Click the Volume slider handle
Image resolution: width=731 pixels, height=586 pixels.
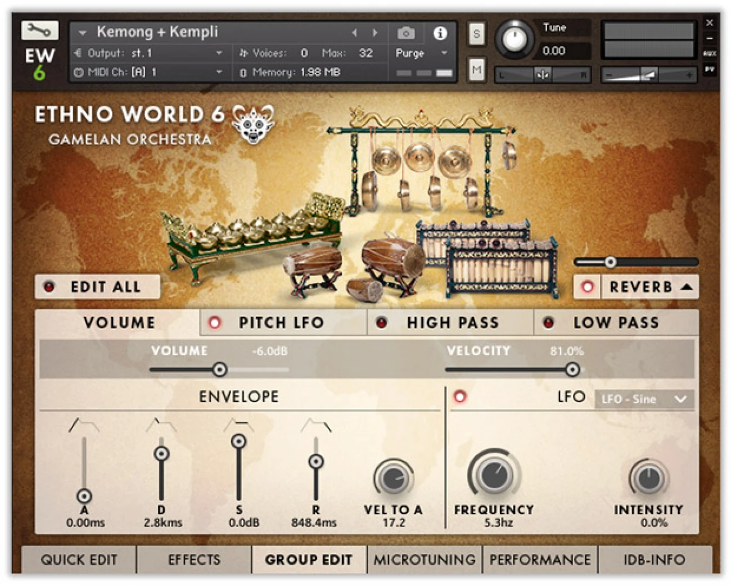220,369
